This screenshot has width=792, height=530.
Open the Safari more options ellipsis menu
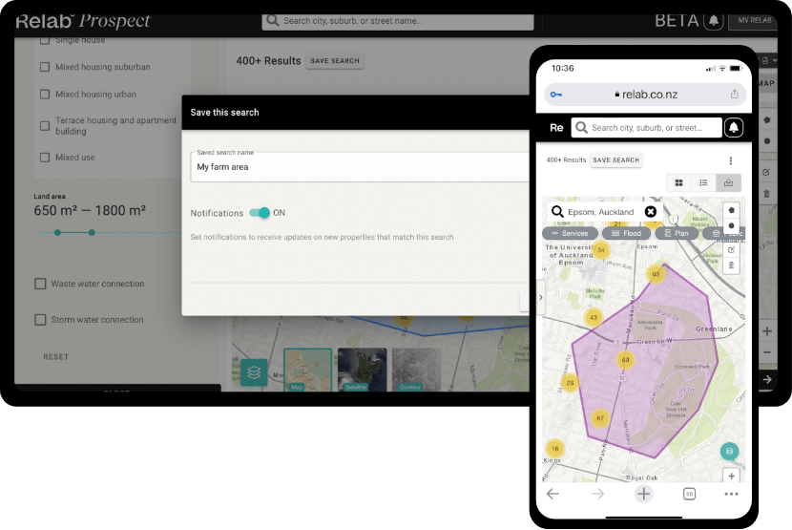pos(731,494)
